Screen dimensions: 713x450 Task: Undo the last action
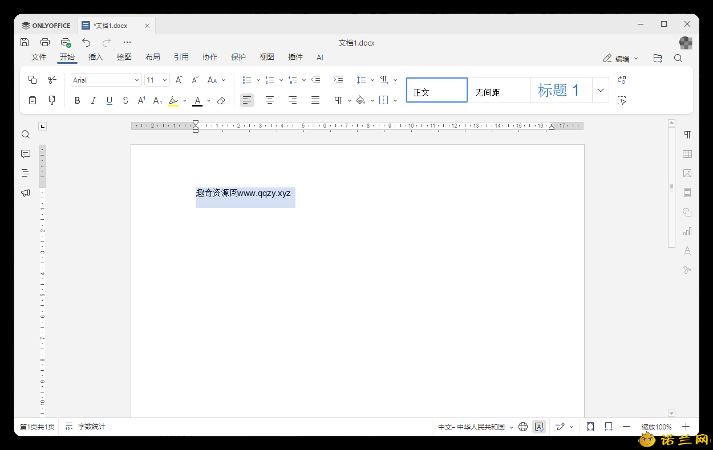[86, 42]
